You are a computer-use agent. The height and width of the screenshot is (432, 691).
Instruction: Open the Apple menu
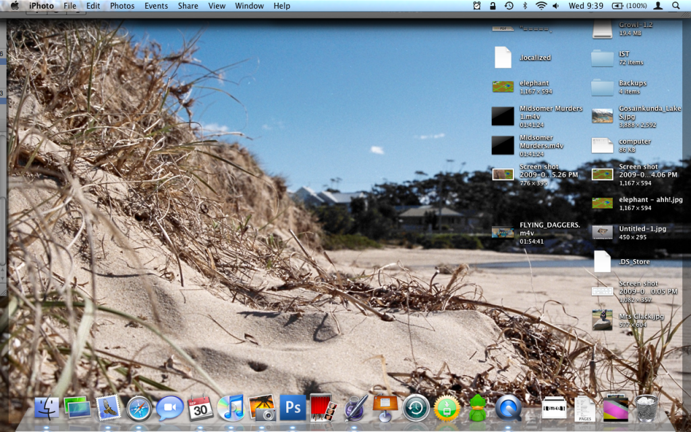(x=15, y=5)
